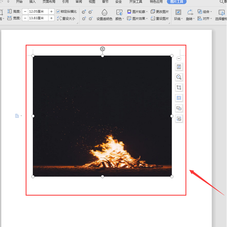Collapse the floating toolbar with the minus circle

point(179,59)
